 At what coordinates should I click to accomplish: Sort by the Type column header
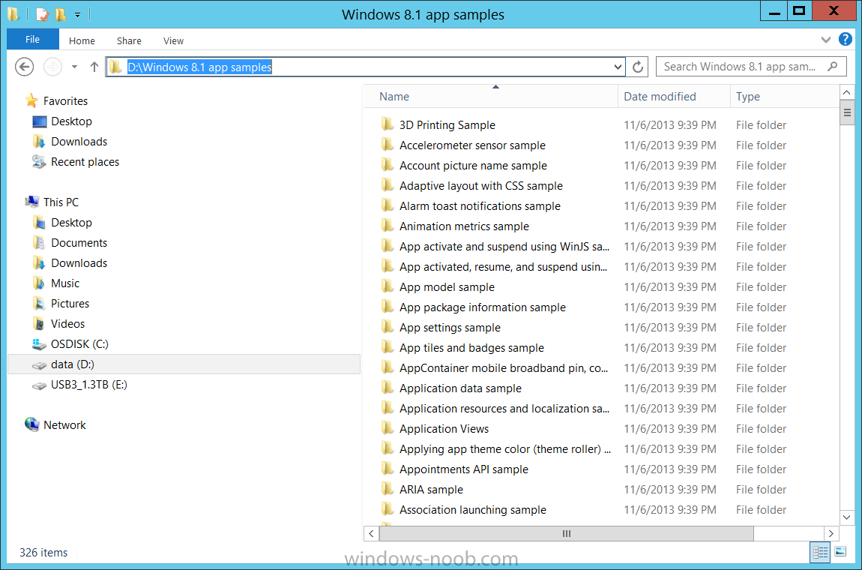coord(785,96)
